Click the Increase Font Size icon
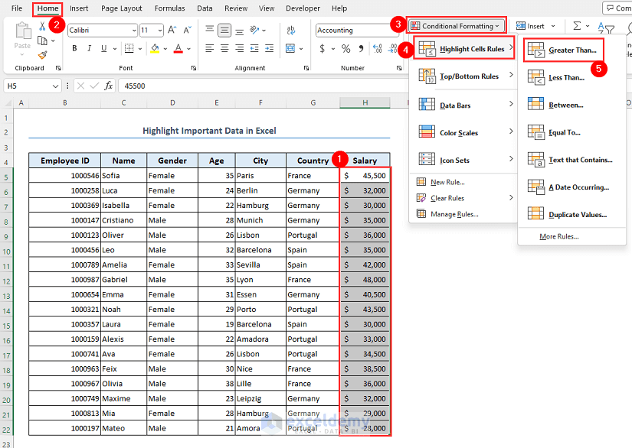This screenshot has width=632, height=448. 173,31
